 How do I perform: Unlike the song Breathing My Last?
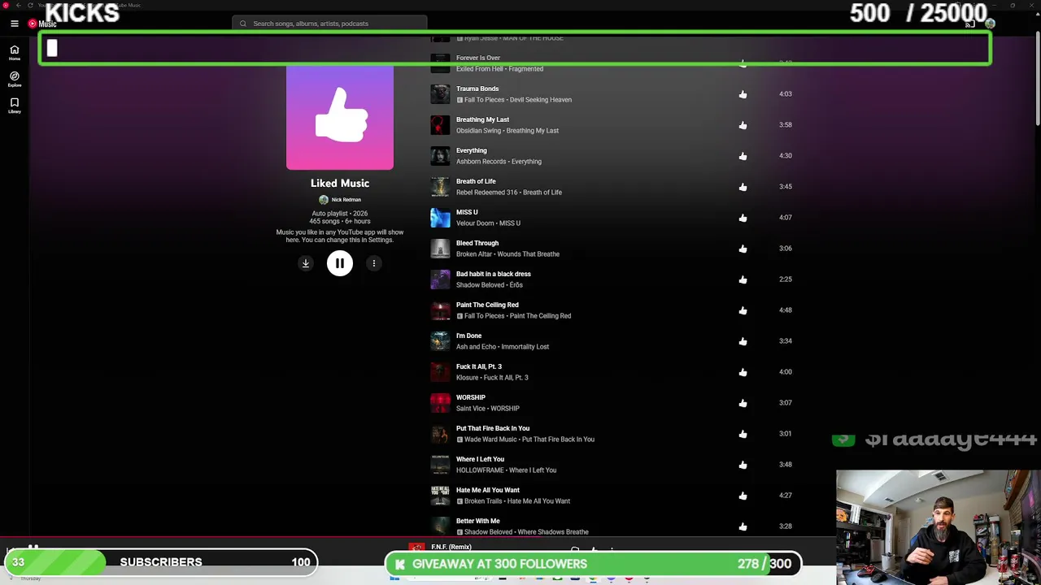coord(743,125)
